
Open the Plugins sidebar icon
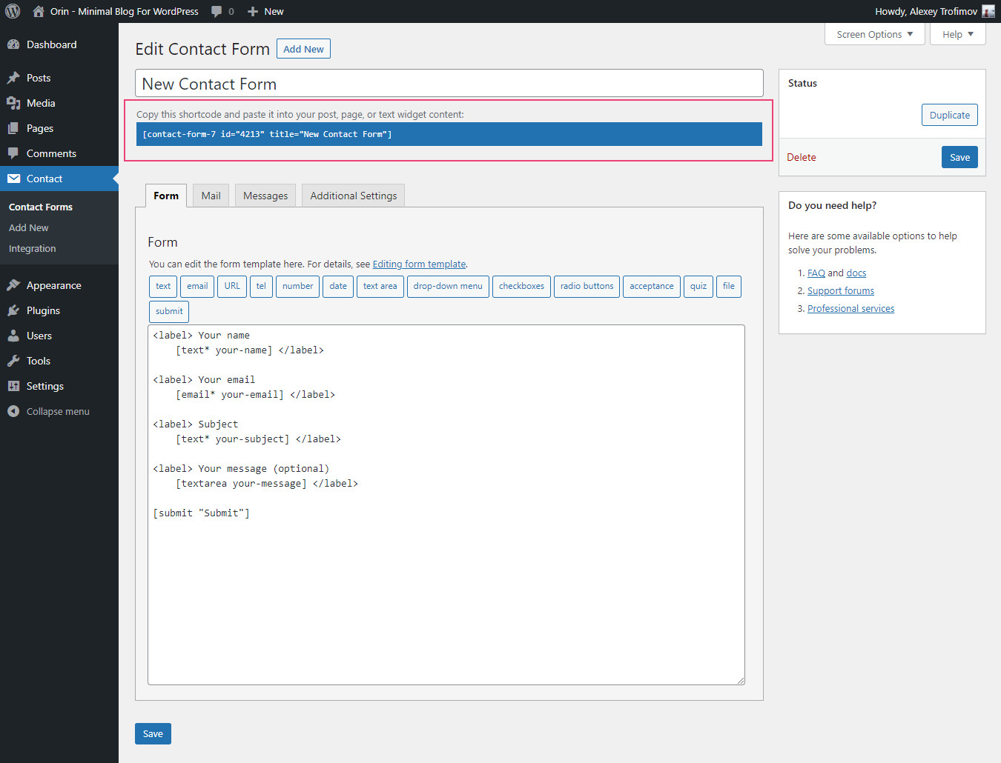[x=15, y=310]
